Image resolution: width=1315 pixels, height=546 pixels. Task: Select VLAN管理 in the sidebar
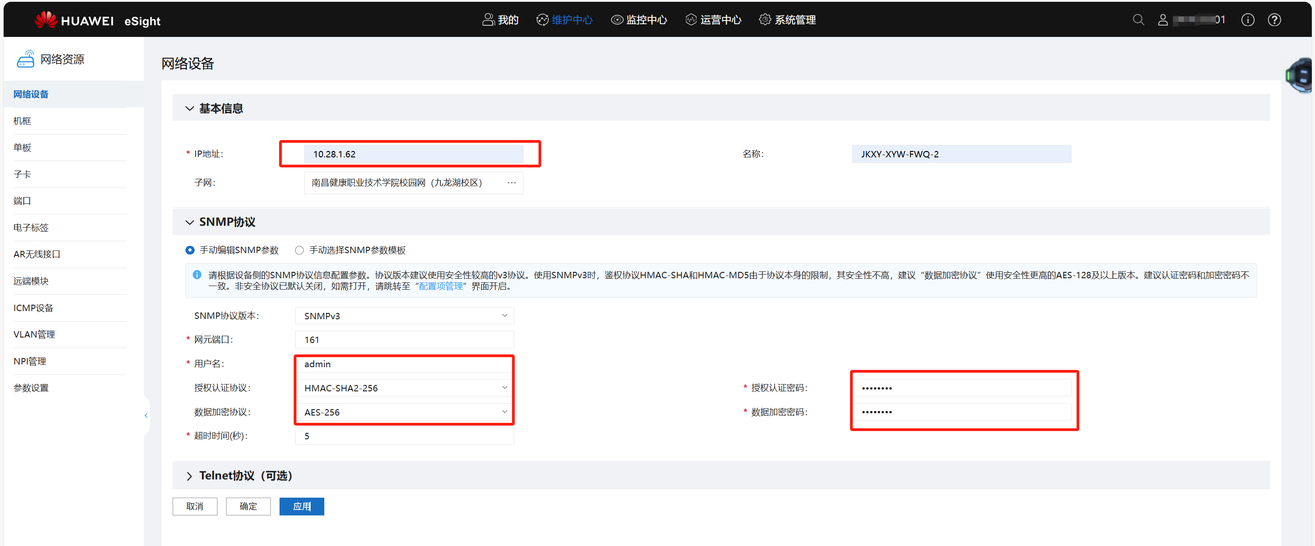pyautogui.click(x=34, y=334)
